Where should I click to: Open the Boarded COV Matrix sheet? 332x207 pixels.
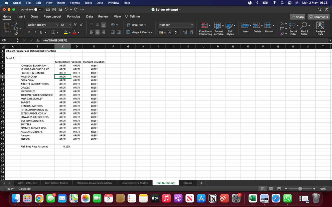tap(135, 183)
